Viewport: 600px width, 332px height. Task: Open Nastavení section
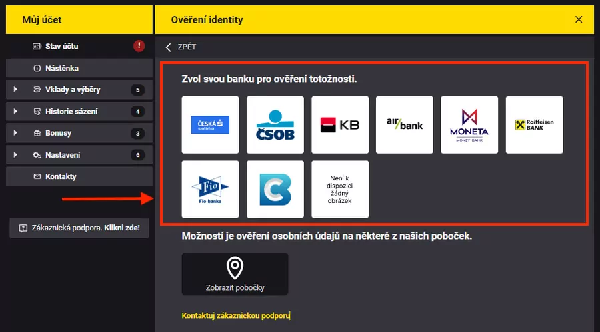pyautogui.click(x=79, y=155)
